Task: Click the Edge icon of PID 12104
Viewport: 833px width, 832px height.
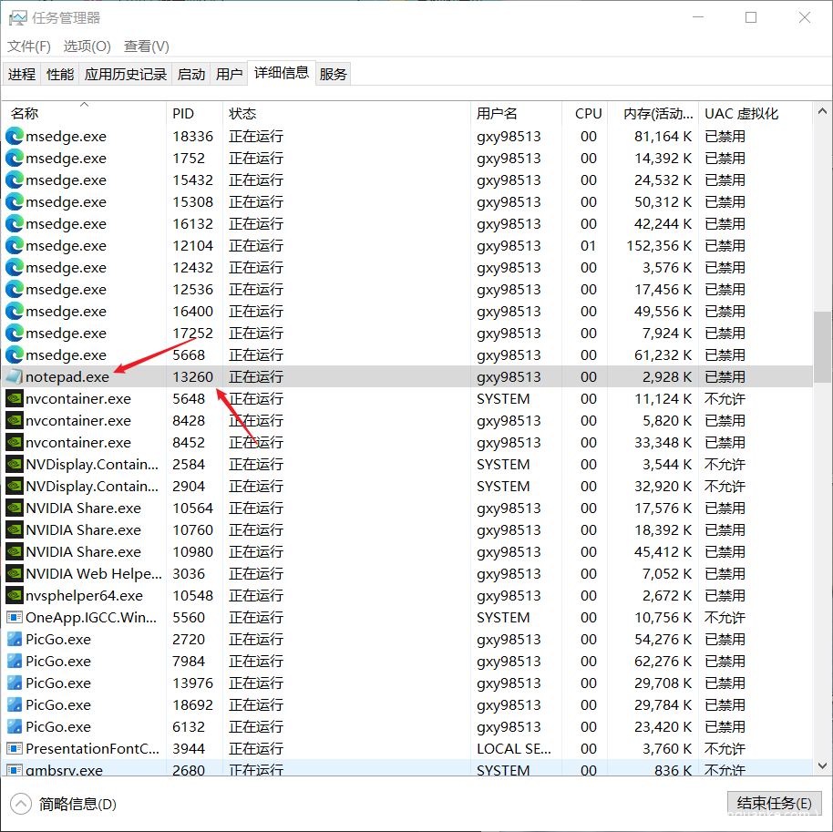Action: point(15,246)
